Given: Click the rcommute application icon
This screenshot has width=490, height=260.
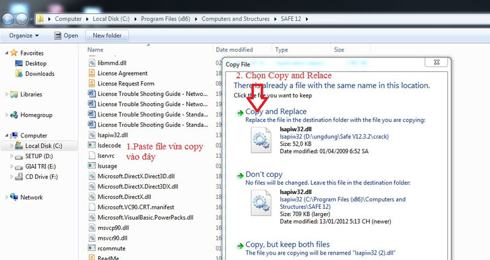Looking at the screenshot, I should [92, 248].
